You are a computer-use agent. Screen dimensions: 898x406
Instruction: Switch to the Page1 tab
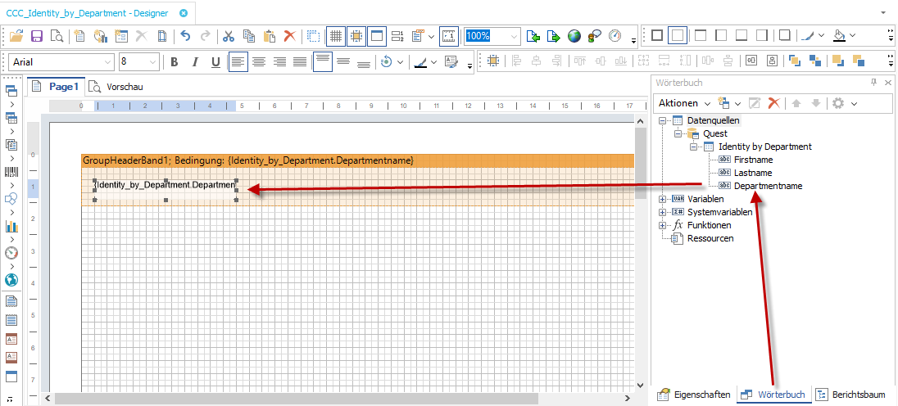pos(56,87)
